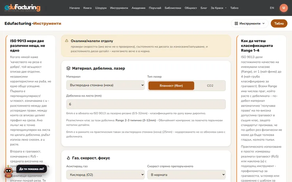The image size is (292, 182).
Task: Open Шоурум in the top navigation
Action: 101,8
